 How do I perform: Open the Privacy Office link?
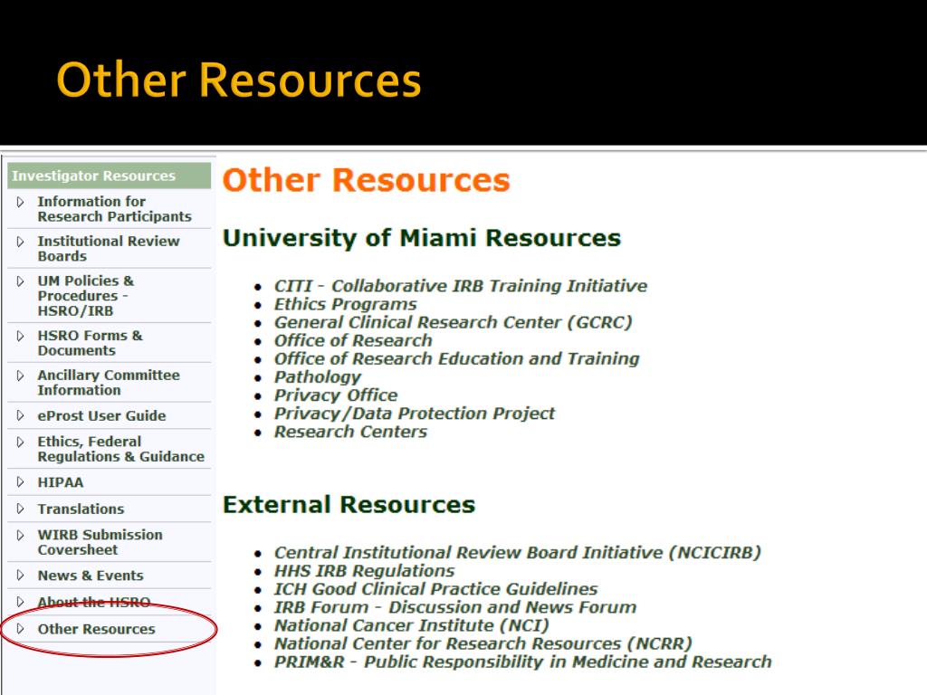pyautogui.click(x=336, y=395)
